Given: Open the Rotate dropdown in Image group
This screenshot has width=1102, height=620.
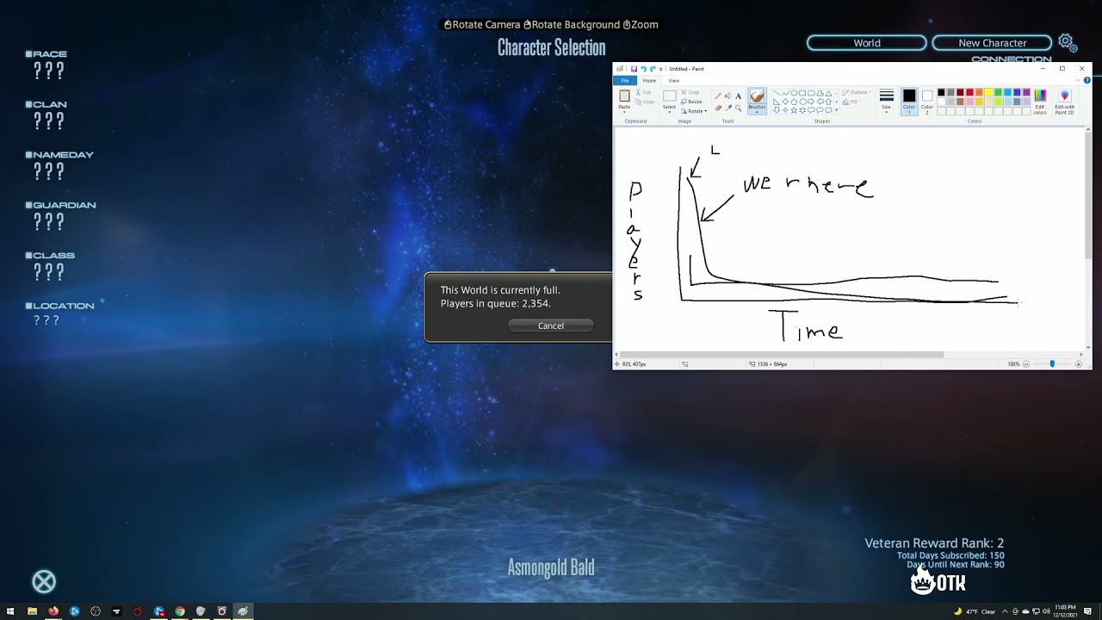Looking at the screenshot, I should [694, 111].
